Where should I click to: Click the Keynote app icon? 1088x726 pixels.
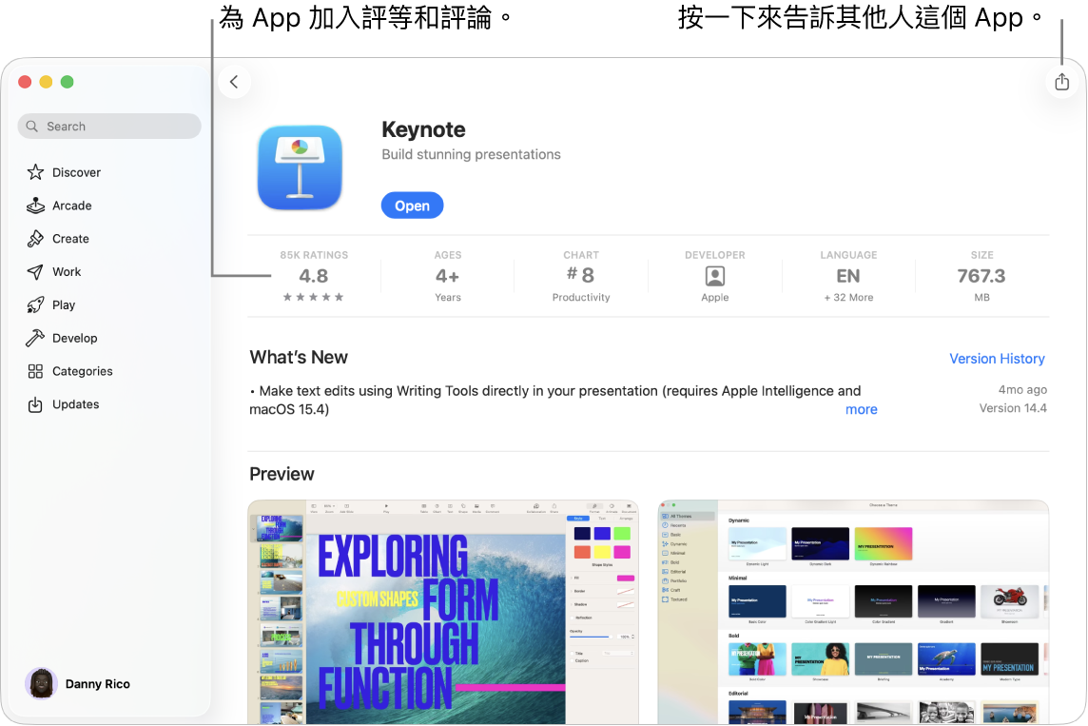point(300,168)
